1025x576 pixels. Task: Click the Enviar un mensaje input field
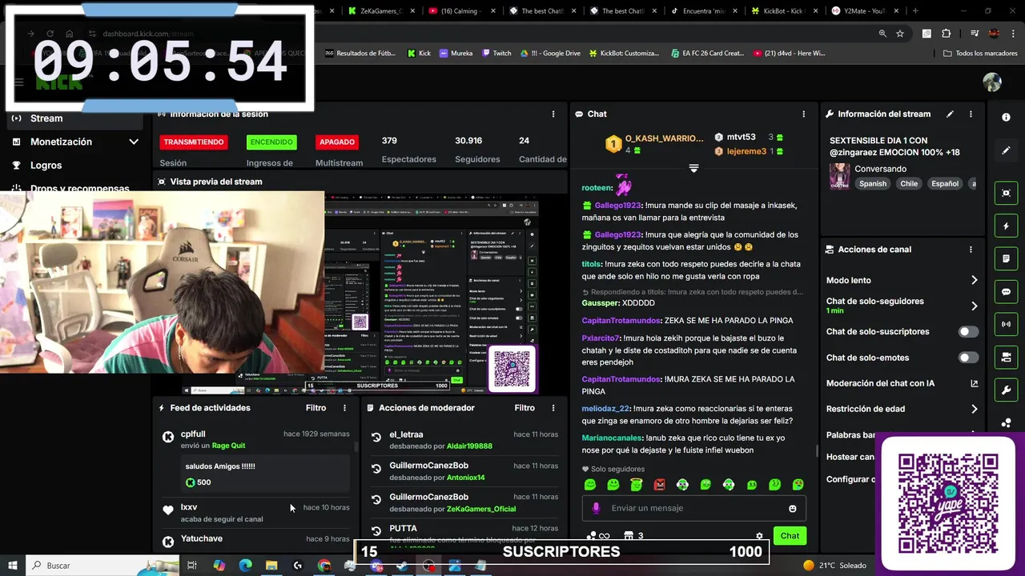[693, 508]
